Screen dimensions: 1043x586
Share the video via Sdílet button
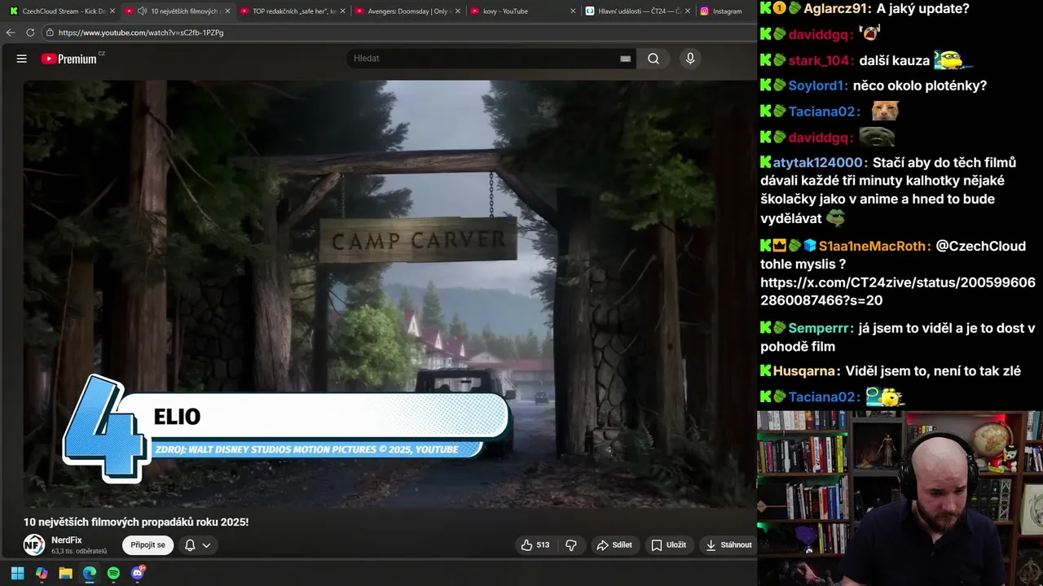point(614,545)
